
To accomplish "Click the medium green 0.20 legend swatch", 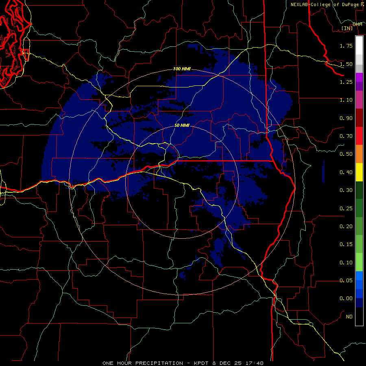I will tap(359, 226).
